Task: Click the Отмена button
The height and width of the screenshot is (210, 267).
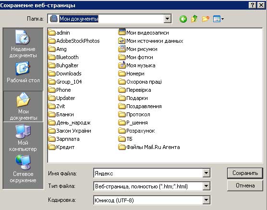Action: pyautogui.click(x=245, y=185)
